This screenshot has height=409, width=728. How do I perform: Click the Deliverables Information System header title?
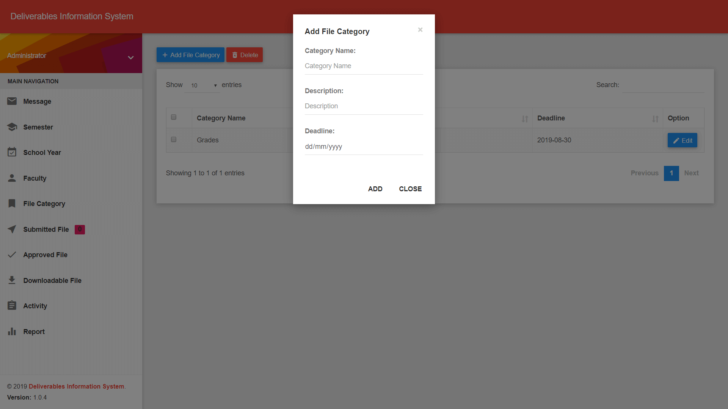coord(72,16)
